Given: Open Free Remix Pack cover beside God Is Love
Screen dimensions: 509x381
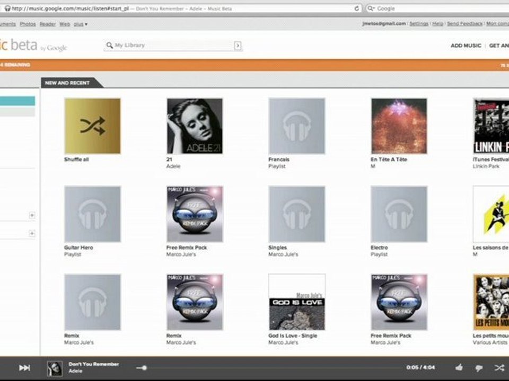Looking at the screenshot, I should coord(399,302).
